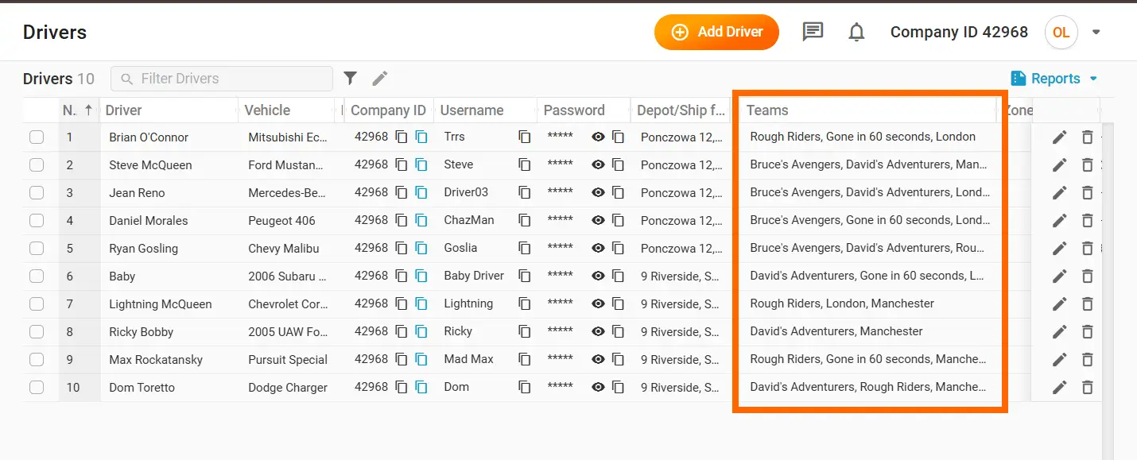Viewport: 1137px width, 460px height.
Task: Click the OL user avatar
Action: coord(1061,33)
